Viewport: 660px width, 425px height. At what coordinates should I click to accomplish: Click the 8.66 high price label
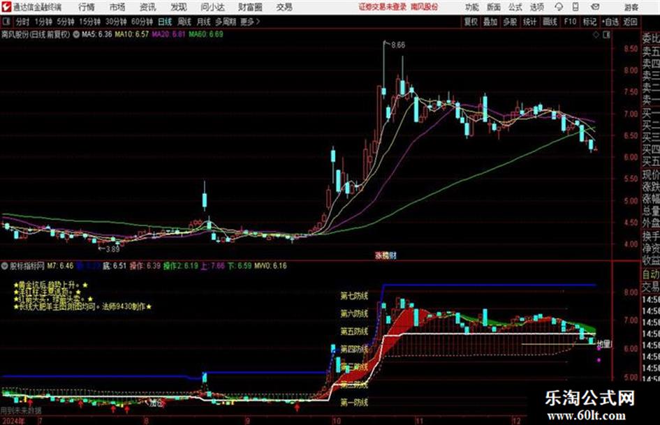point(398,45)
